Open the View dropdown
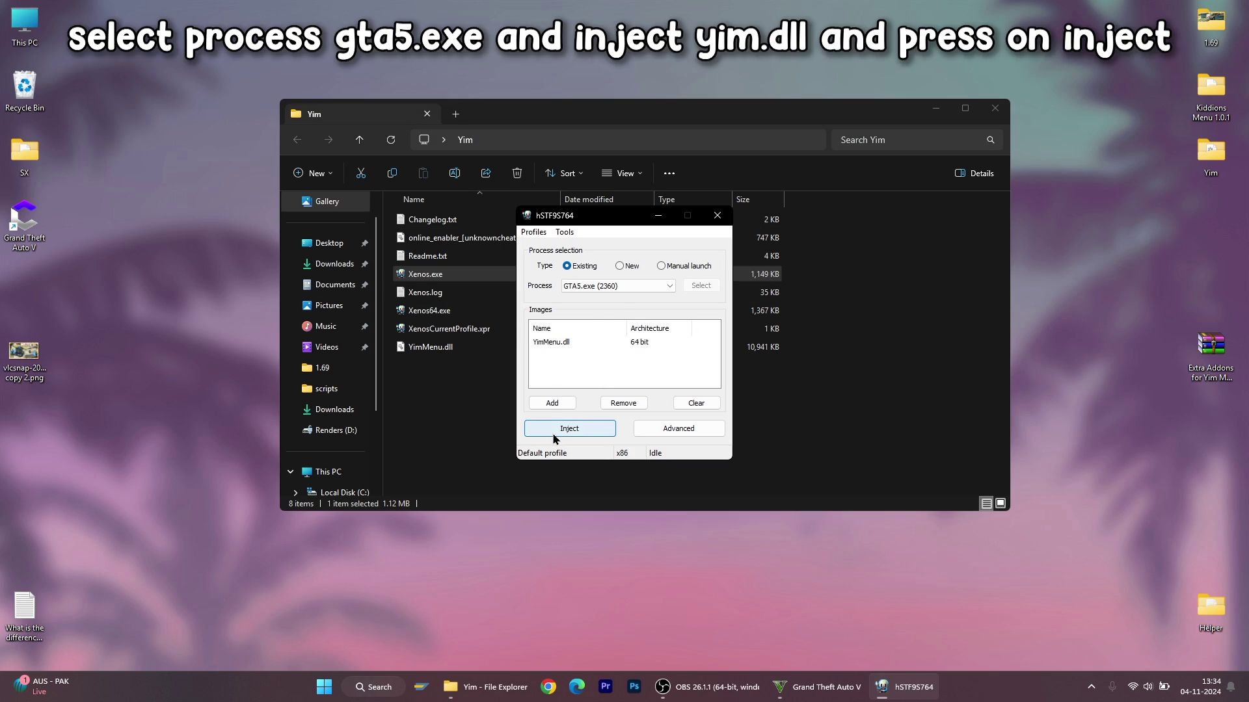 (622, 173)
